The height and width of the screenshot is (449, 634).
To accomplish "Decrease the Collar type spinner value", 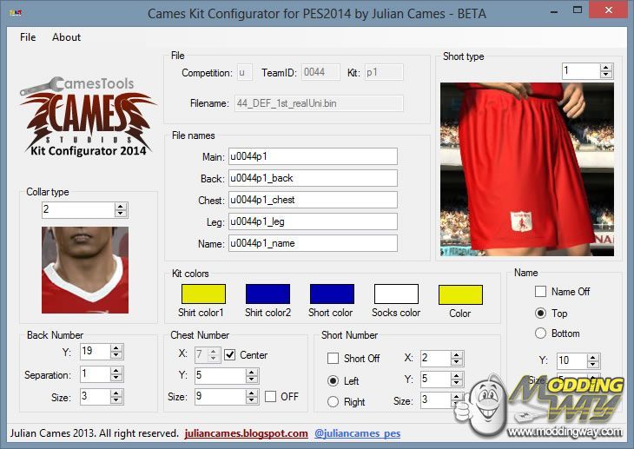I will tap(121, 214).
